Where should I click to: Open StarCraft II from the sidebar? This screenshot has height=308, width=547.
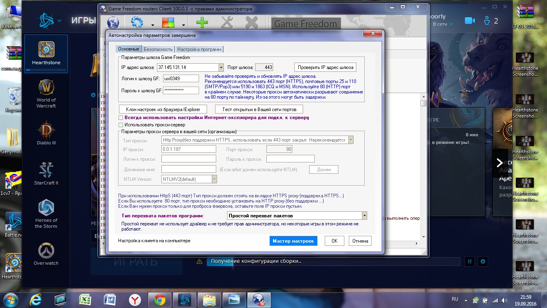(46, 173)
